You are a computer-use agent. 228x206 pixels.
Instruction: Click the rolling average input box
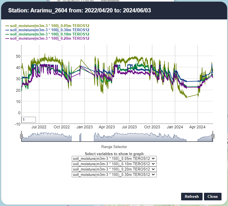[29, 120]
